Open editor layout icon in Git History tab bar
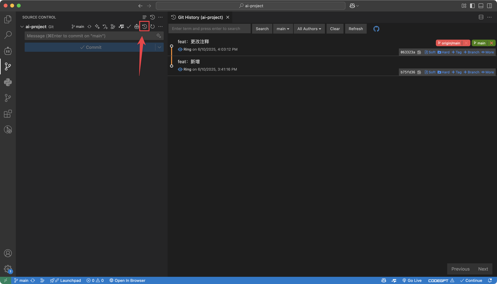 (481, 17)
